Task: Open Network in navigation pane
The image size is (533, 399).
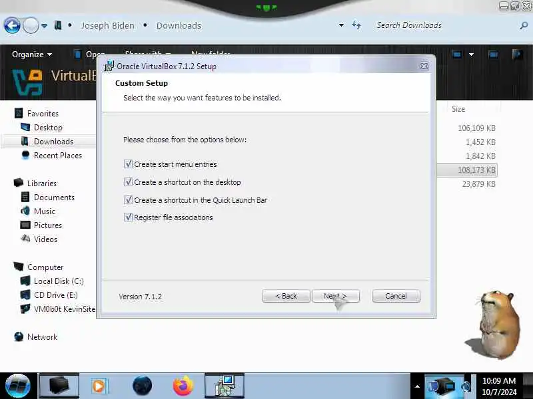Action: click(x=42, y=337)
